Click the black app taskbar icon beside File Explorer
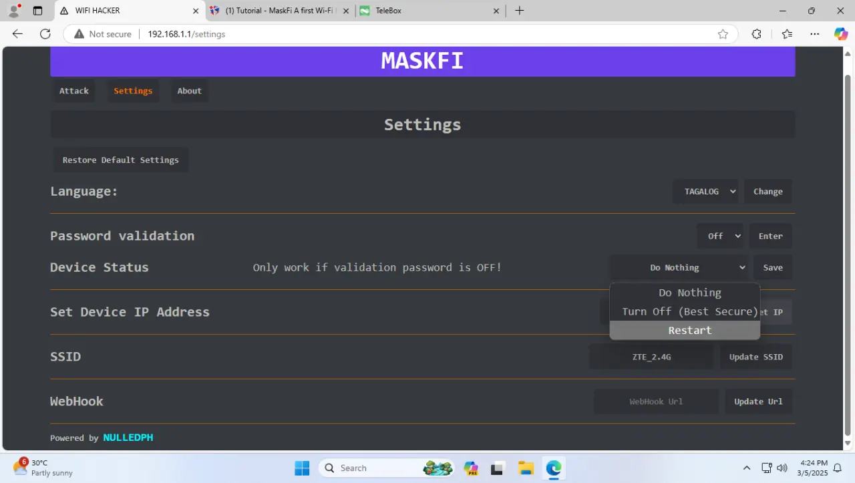The image size is (855, 483). pos(498,468)
